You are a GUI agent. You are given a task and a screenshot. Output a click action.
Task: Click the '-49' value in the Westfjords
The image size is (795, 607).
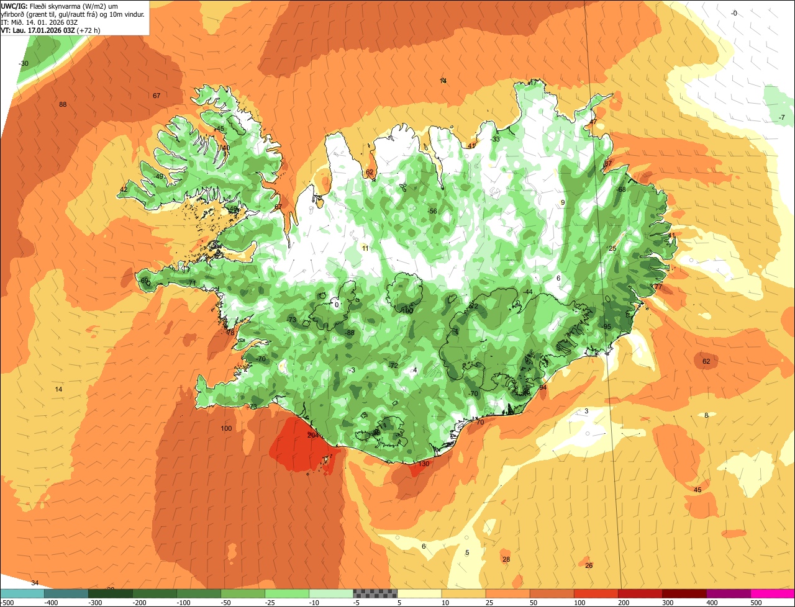(x=159, y=176)
